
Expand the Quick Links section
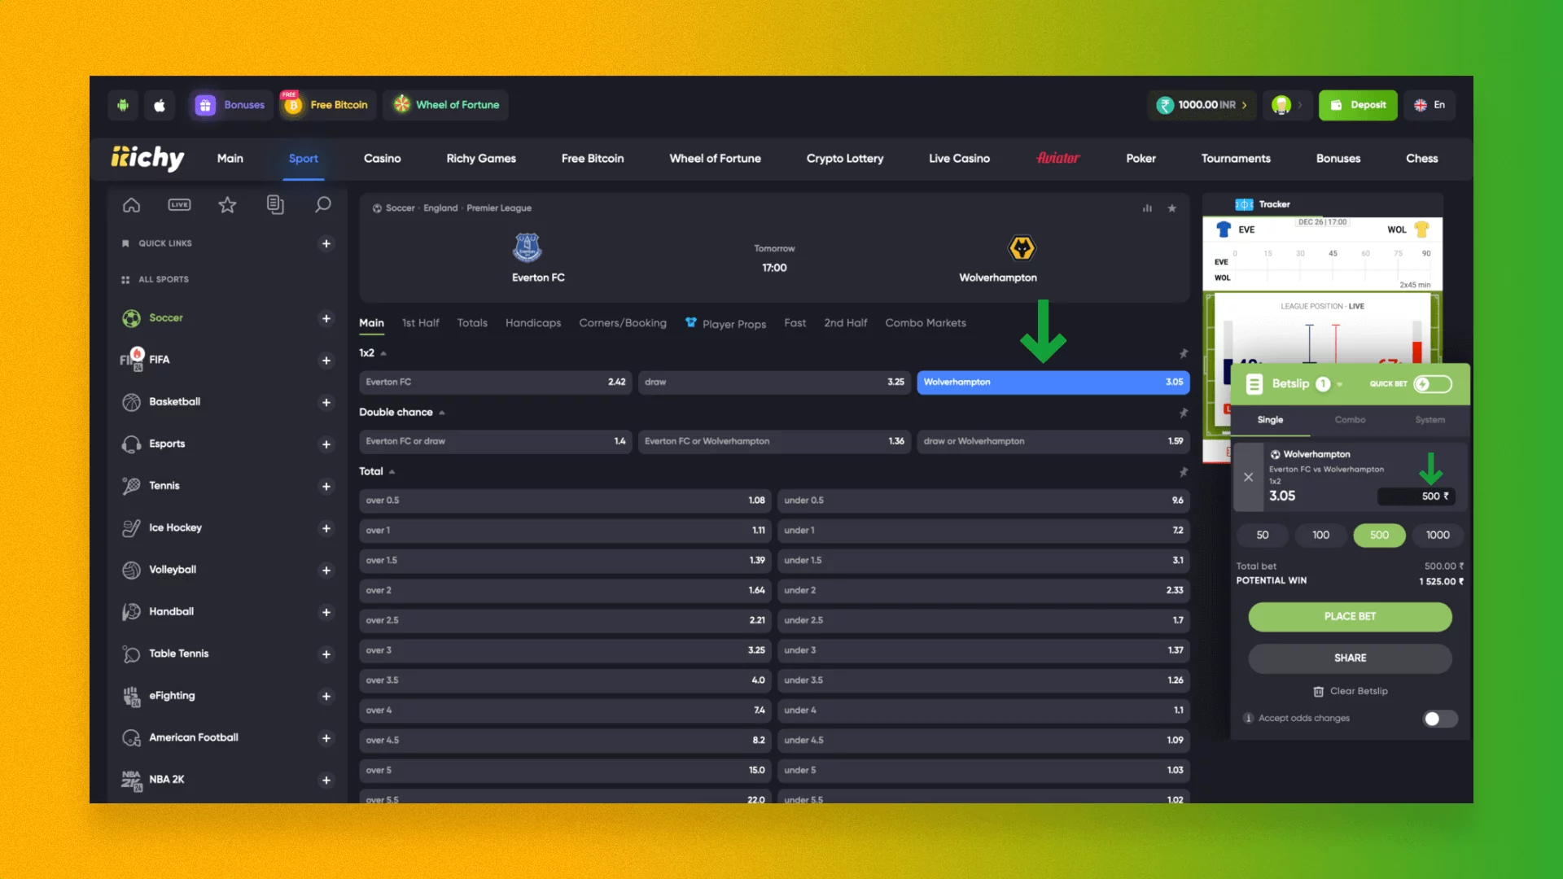[x=326, y=244]
